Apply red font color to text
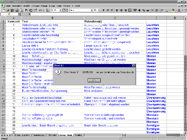This screenshot has height=140, width=187. (x=179, y=10)
